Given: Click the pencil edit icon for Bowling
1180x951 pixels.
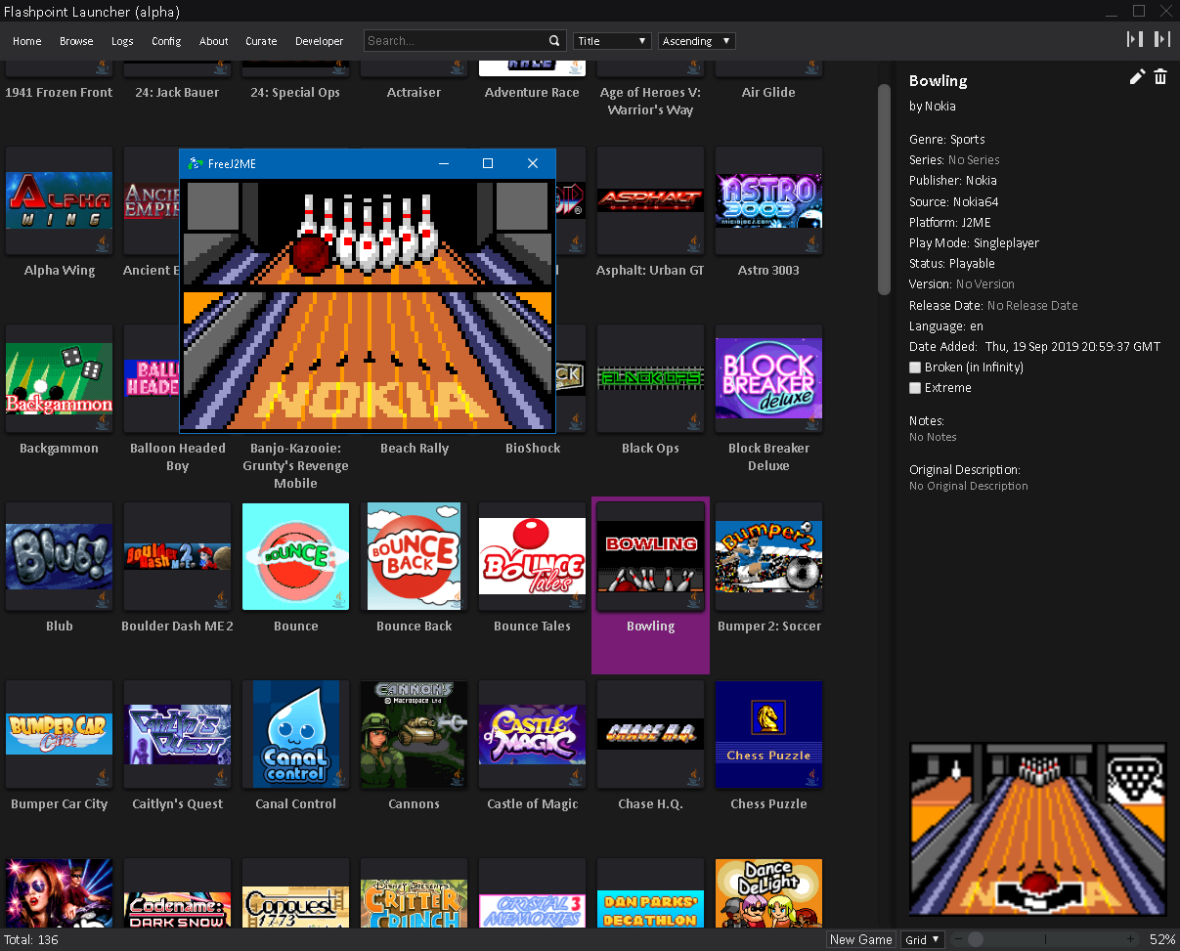Looking at the screenshot, I should coord(1137,77).
